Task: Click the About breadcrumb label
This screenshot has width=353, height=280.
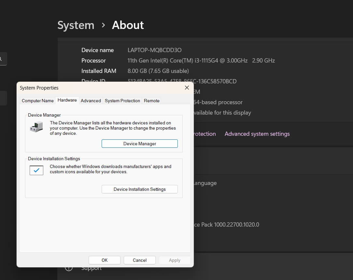Action: (128, 25)
